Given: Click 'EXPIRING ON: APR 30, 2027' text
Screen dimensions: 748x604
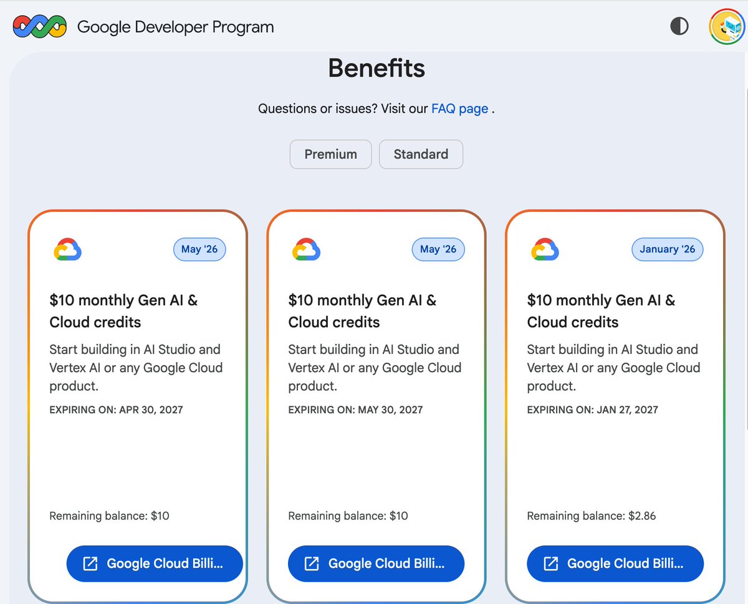Looking at the screenshot, I should [116, 410].
